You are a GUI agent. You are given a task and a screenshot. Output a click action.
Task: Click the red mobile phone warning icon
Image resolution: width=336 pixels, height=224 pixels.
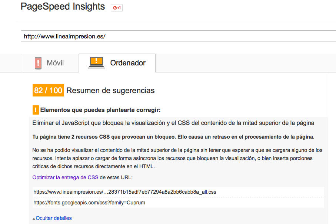click(38, 63)
